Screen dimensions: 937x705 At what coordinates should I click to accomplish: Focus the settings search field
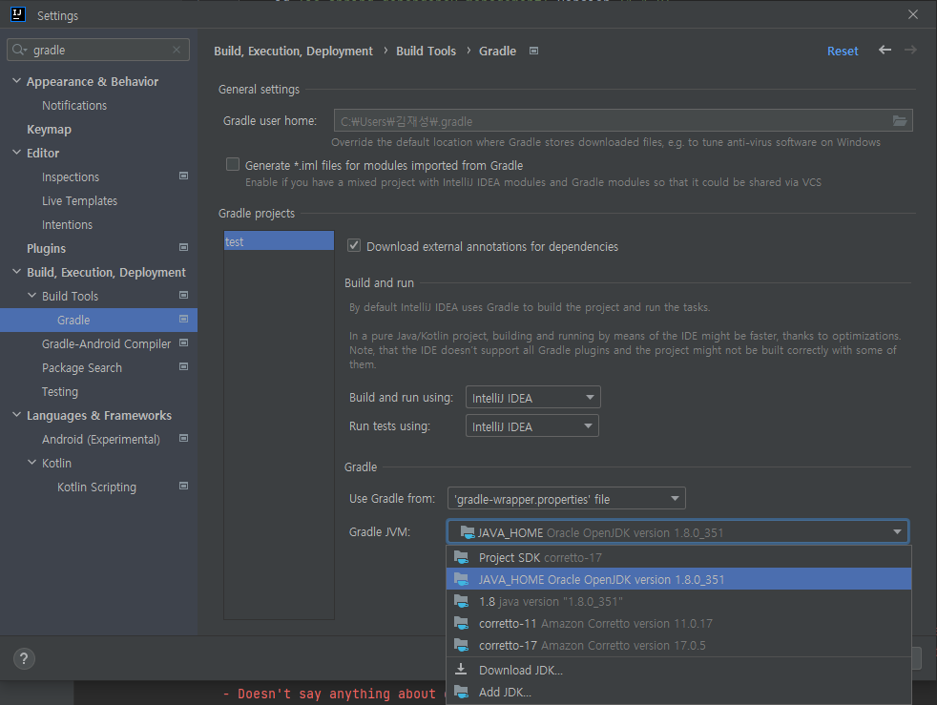click(x=98, y=50)
